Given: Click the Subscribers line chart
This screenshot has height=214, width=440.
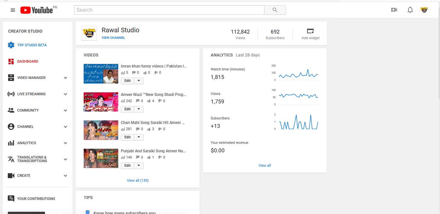Looking at the screenshot, I should (298, 122).
